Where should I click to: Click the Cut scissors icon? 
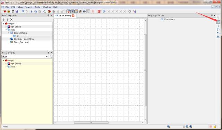pos(32,11)
